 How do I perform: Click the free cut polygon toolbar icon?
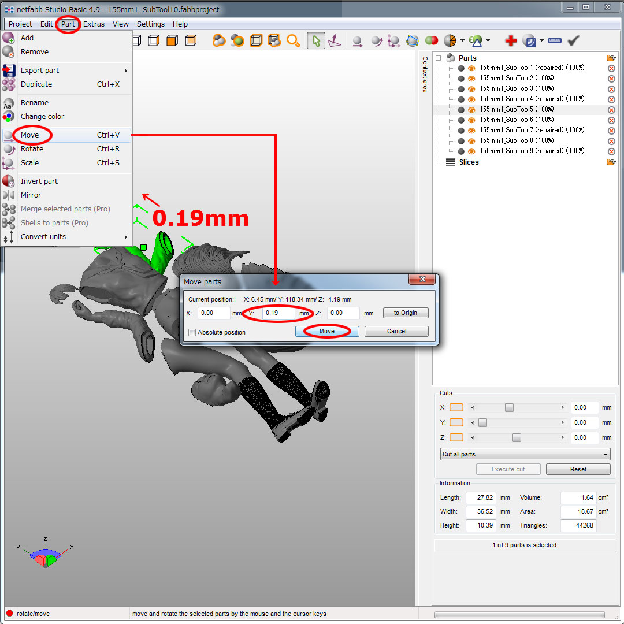(x=413, y=40)
